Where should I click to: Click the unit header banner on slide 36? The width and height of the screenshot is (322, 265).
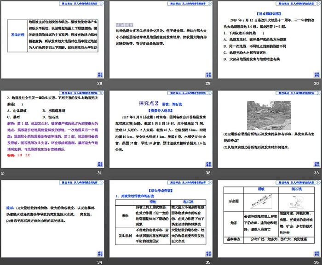298,182
